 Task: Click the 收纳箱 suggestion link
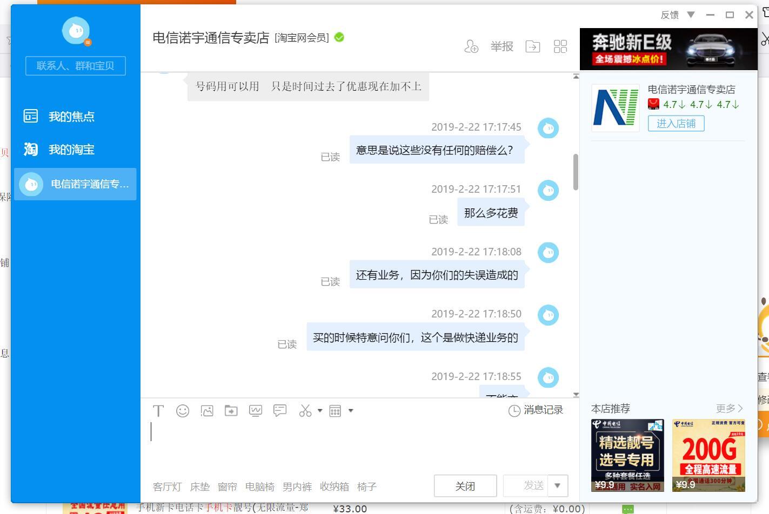(335, 487)
